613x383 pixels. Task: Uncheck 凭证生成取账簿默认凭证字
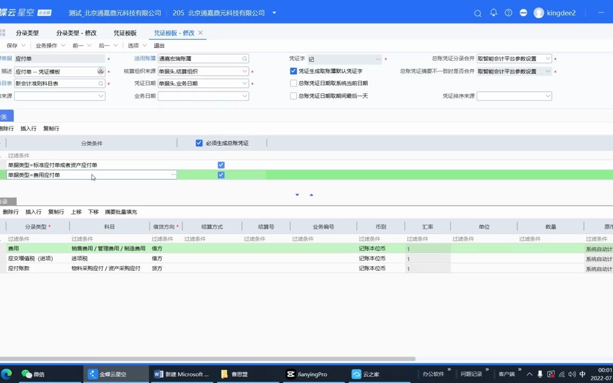pos(294,71)
